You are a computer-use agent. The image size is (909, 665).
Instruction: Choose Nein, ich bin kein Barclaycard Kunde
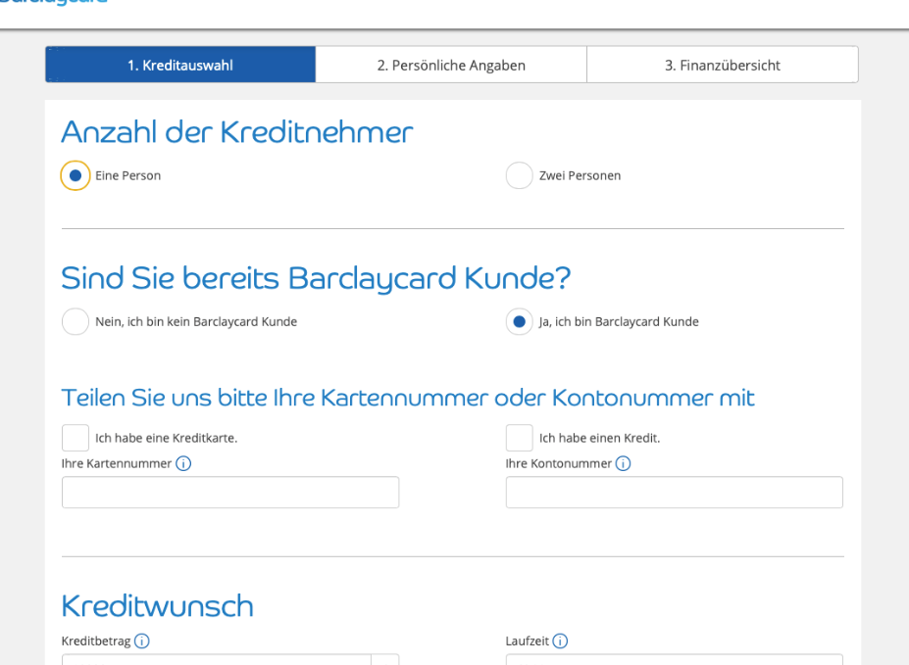[x=76, y=321]
